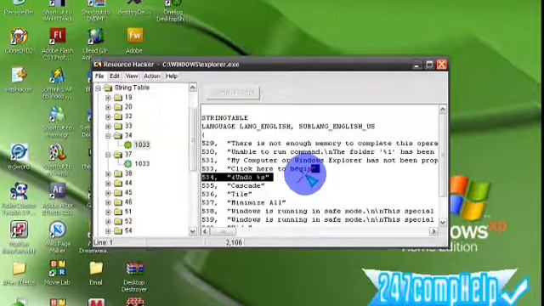
Task: Click line 529 "There is not enough memory"
Action: pos(320,144)
